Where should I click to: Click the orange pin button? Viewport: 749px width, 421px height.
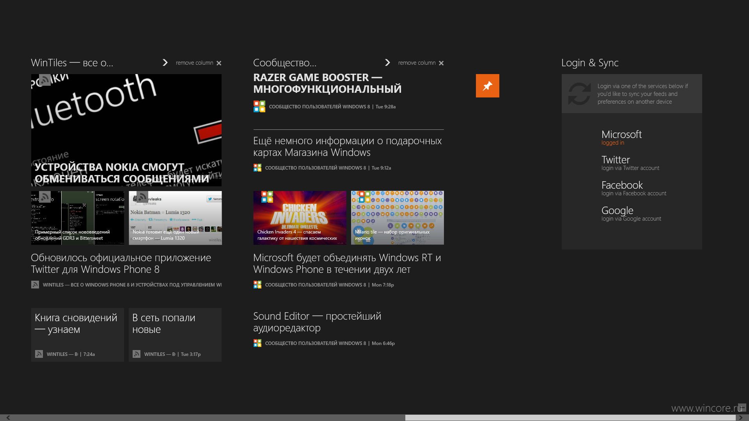487,86
